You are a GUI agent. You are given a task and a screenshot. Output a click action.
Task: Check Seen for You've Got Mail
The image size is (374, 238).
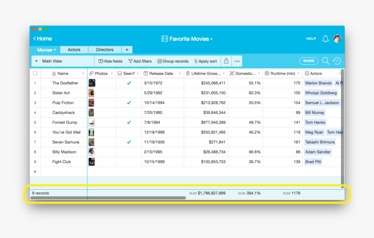pyautogui.click(x=129, y=132)
